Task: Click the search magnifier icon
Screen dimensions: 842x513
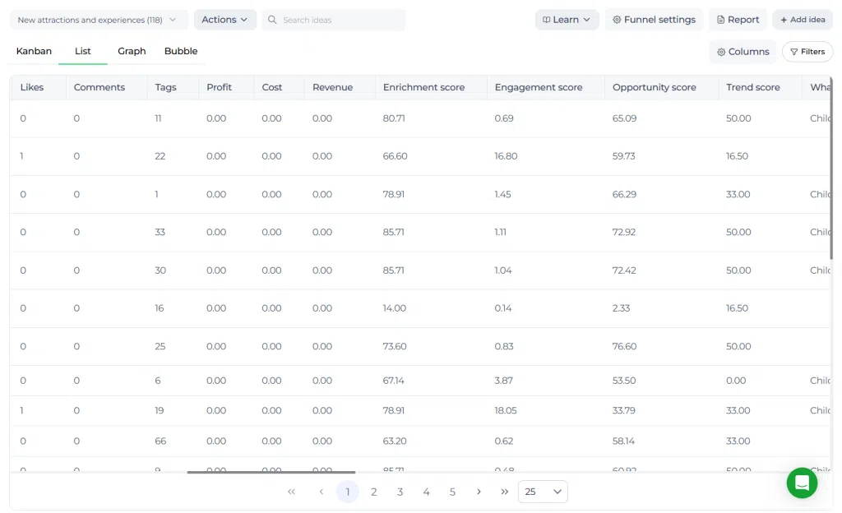Action: [x=272, y=20]
